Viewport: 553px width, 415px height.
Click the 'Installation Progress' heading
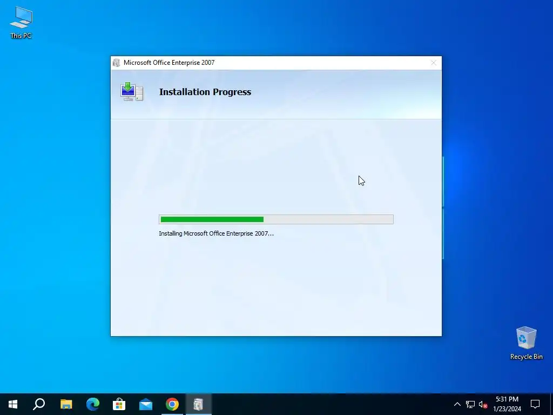205,92
